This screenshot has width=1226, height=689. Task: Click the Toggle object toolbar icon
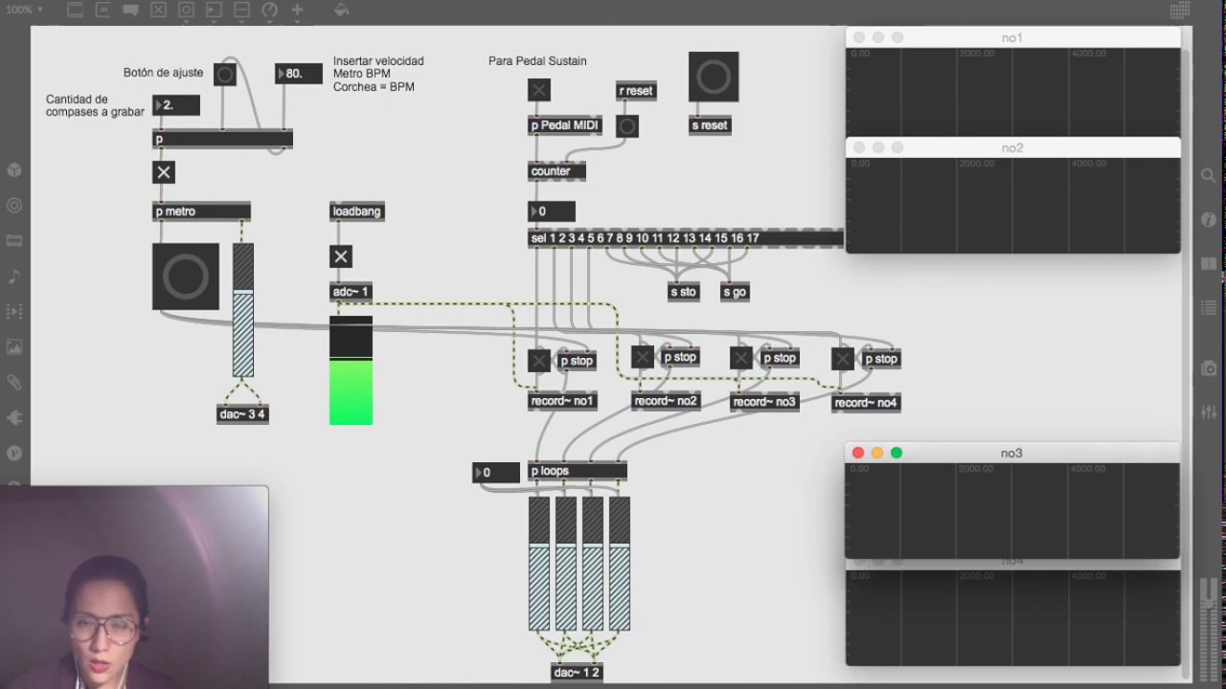click(x=159, y=11)
